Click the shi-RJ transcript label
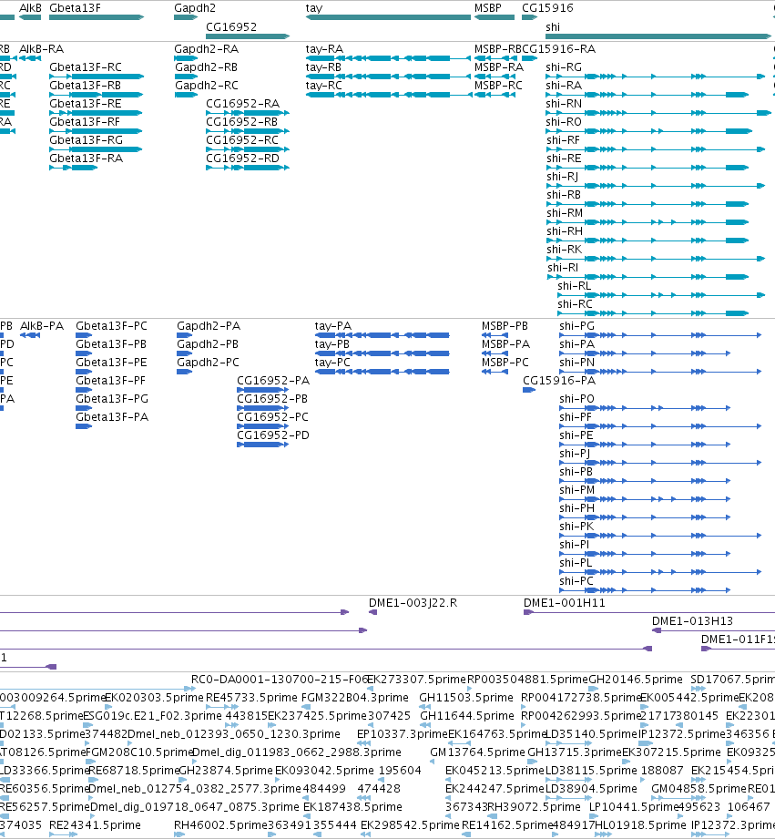Image resolution: width=775 pixels, height=839 pixels. coord(562,176)
